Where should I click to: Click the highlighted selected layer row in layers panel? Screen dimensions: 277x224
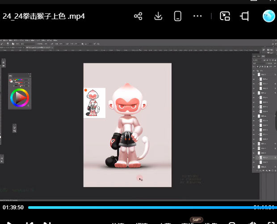coord(264,157)
